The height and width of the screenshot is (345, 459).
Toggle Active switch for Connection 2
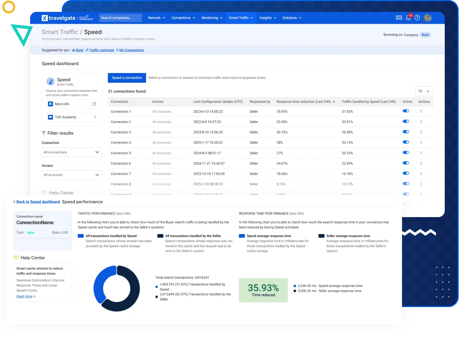pos(406,122)
